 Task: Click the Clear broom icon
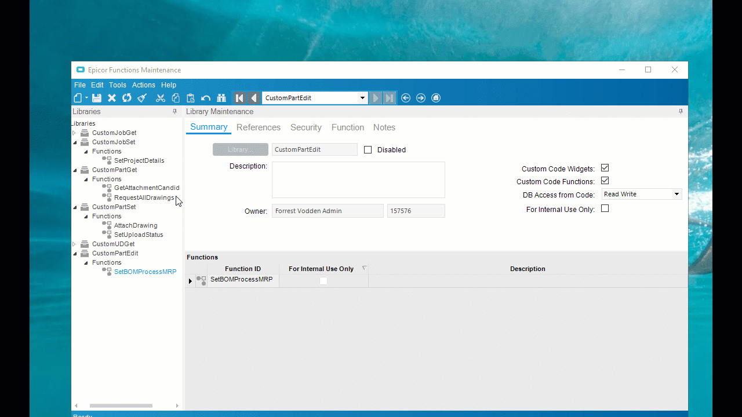pos(142,98)
